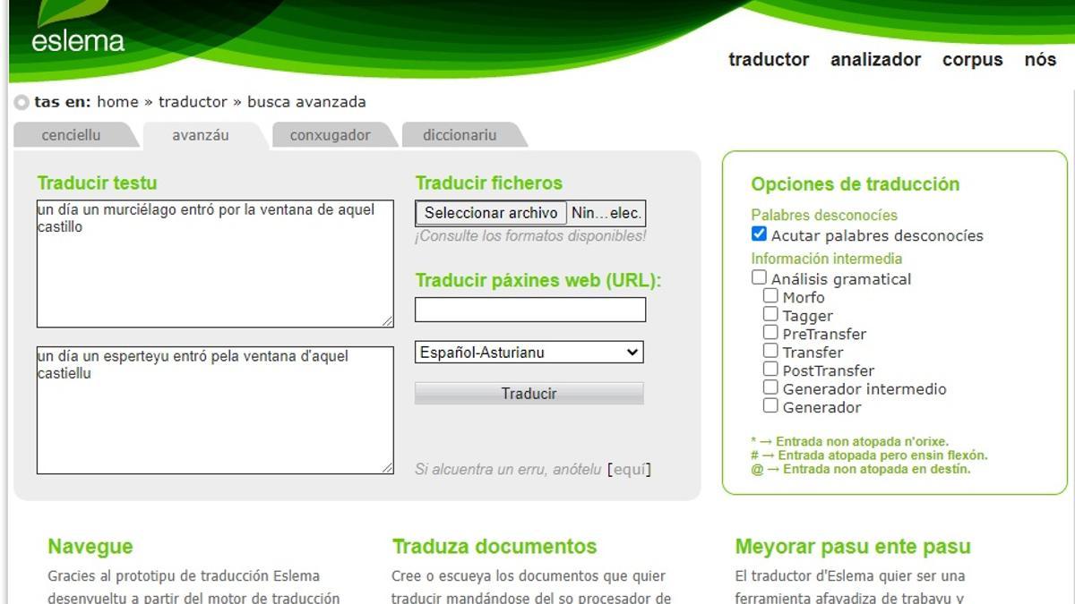Enable the Tagger option

tap(770, 313)
